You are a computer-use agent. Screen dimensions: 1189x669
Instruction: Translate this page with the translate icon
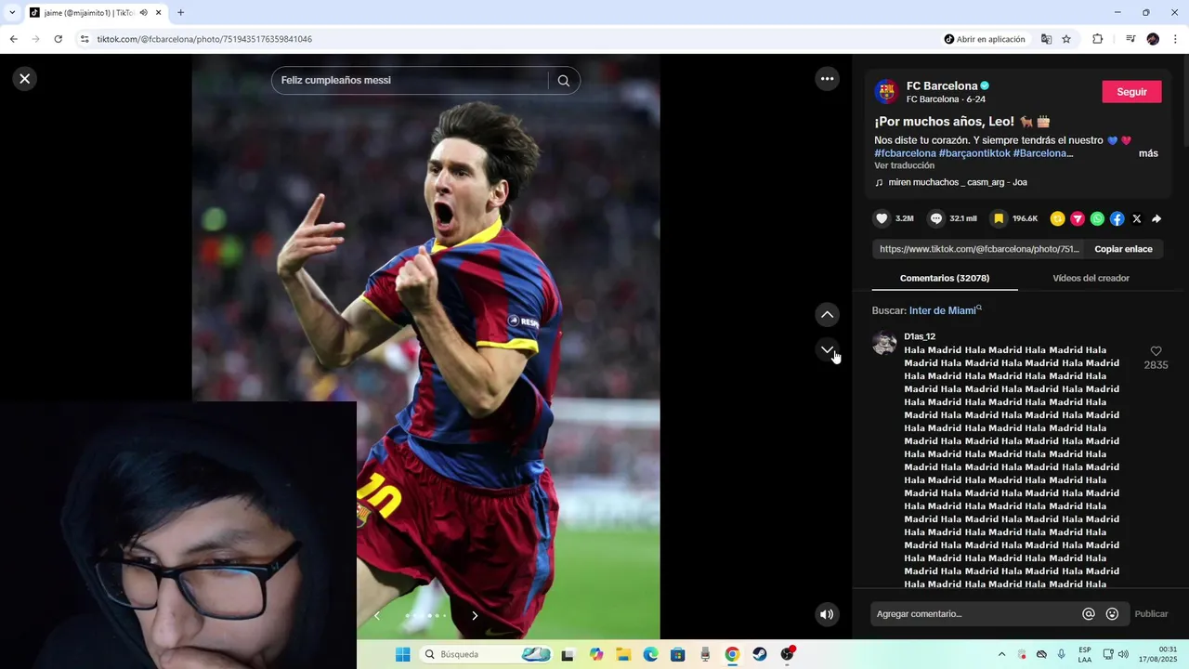[1047, 39]
